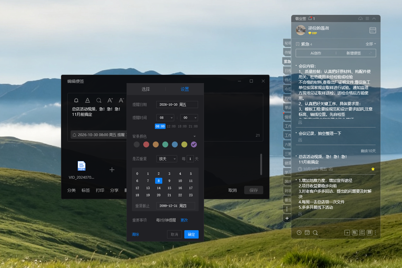Select the 21:00 quick time preset
Screen dimensions: 402x268
pos(193,126)
